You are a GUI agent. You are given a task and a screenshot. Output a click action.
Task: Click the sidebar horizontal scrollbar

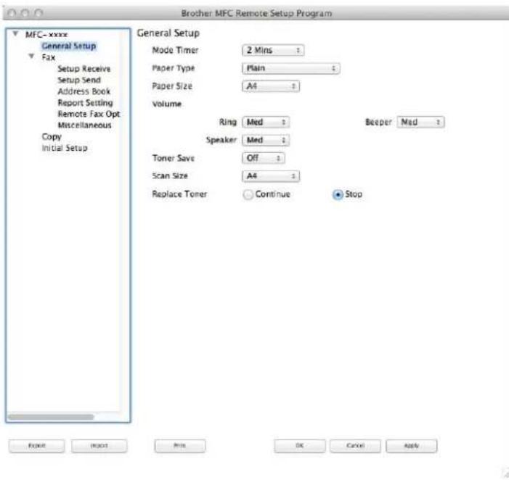(51, 416)
